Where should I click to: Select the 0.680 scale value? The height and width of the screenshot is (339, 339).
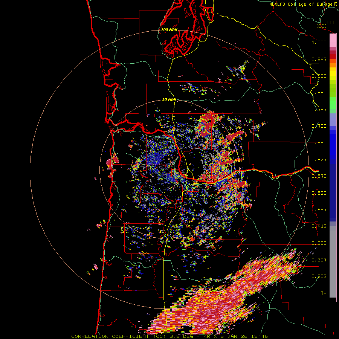click(319, 143)
